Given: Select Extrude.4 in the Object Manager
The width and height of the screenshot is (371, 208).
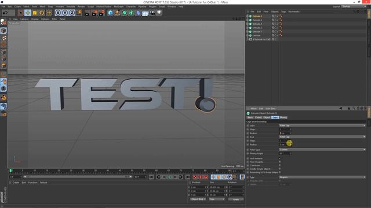Looking at the screenshot, I should (x=257, y=20).
